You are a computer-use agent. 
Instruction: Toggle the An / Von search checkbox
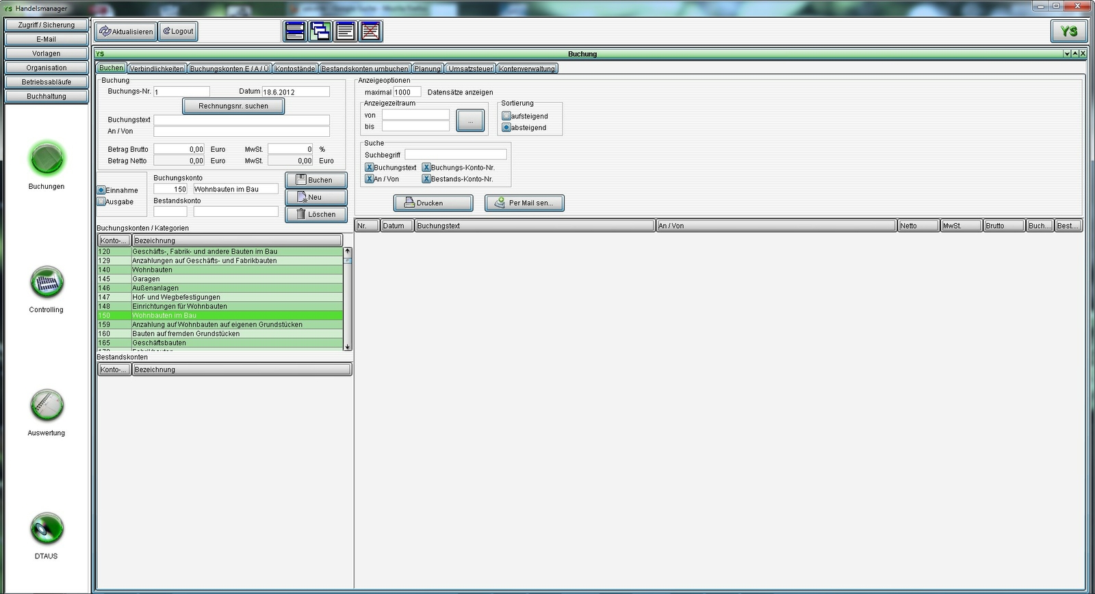[369, 179]
